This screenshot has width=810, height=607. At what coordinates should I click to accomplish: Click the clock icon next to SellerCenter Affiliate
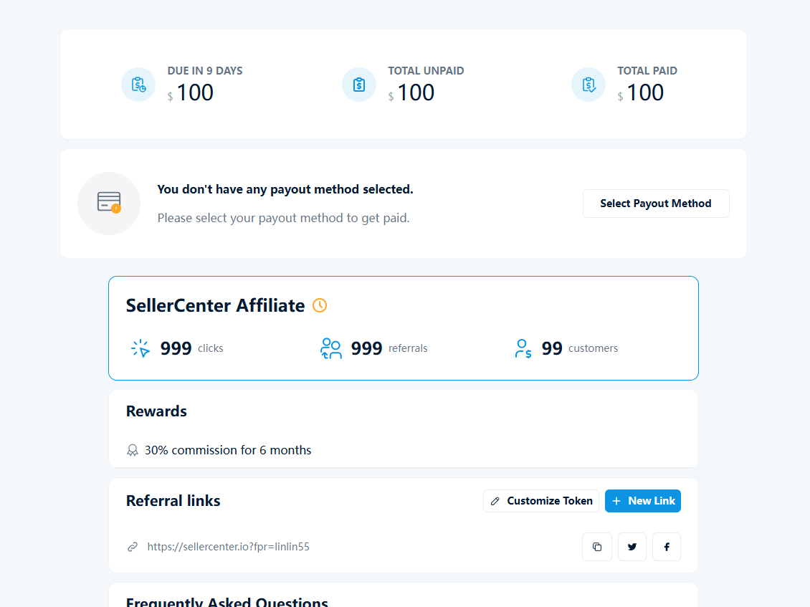320,305
